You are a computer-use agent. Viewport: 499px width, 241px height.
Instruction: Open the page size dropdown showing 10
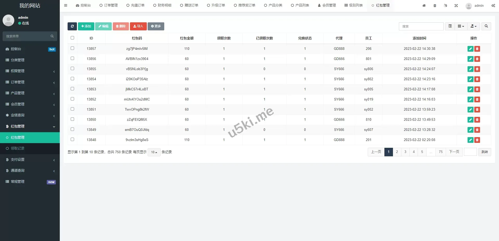click(x=154, y=152)
